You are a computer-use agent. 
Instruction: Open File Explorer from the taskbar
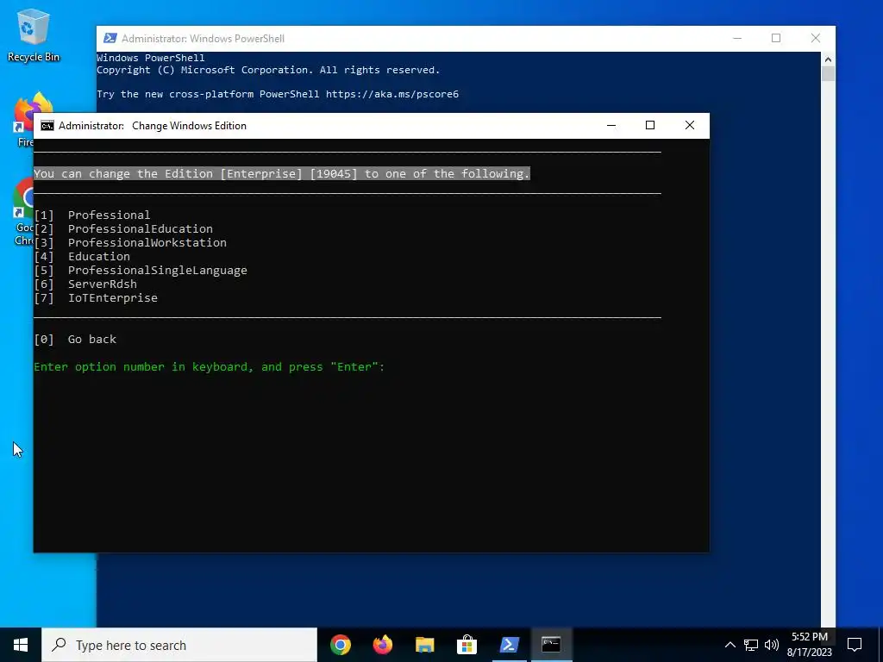pyautogui.click(x=424, y=645)
